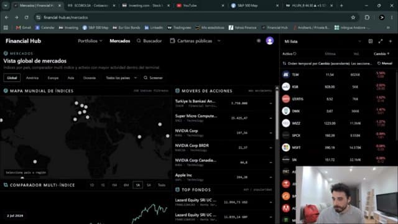Click the MSFT logo in the watchlist
The height and width of the screenshot is (224, 398).
[286, 147]
